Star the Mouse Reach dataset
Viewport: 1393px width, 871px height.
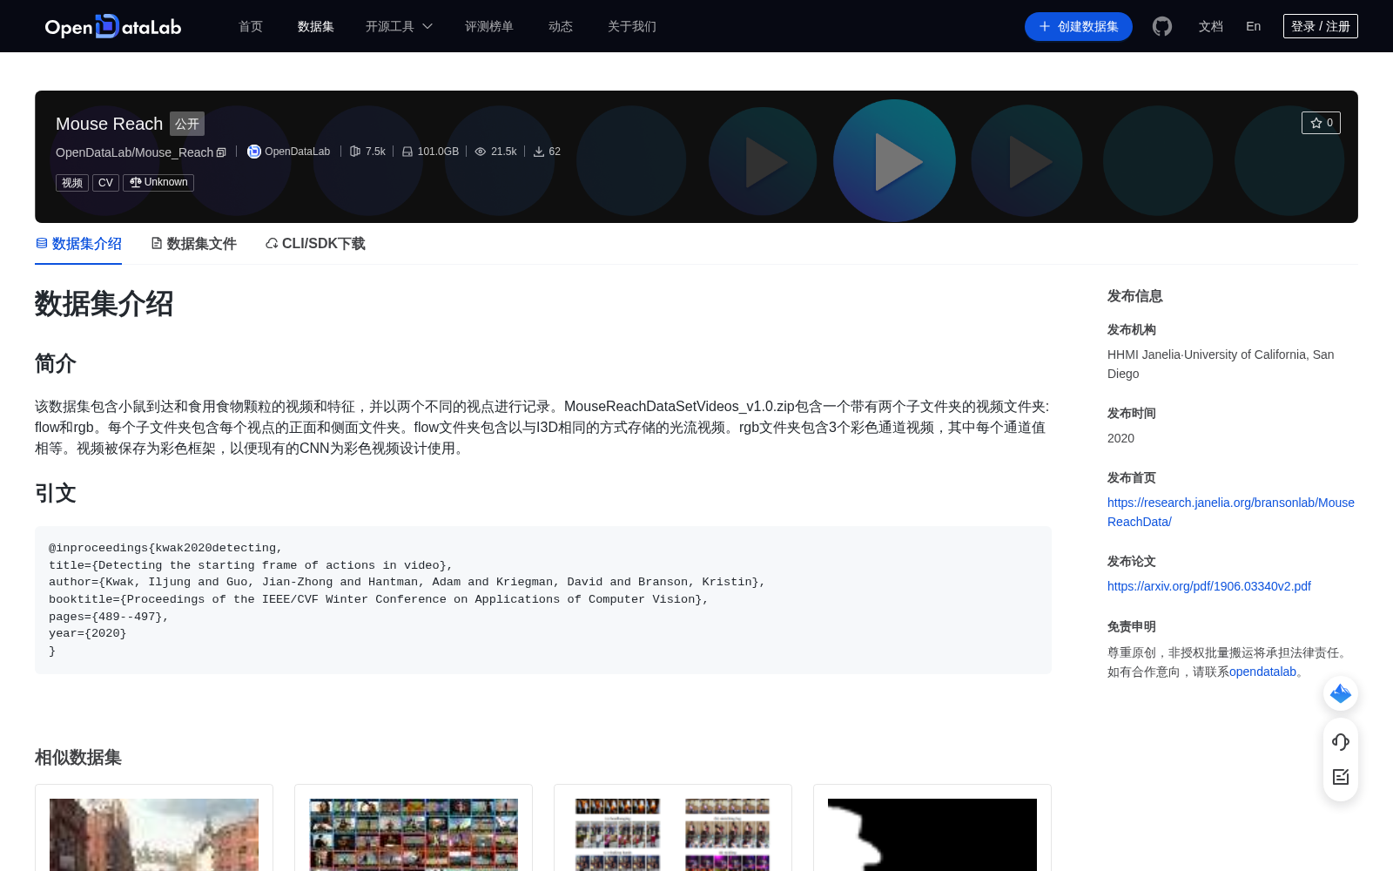[x=1321, y=123]
